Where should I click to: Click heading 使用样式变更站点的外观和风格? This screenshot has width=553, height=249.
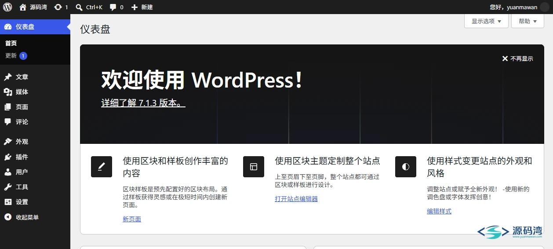coord(480,167)
